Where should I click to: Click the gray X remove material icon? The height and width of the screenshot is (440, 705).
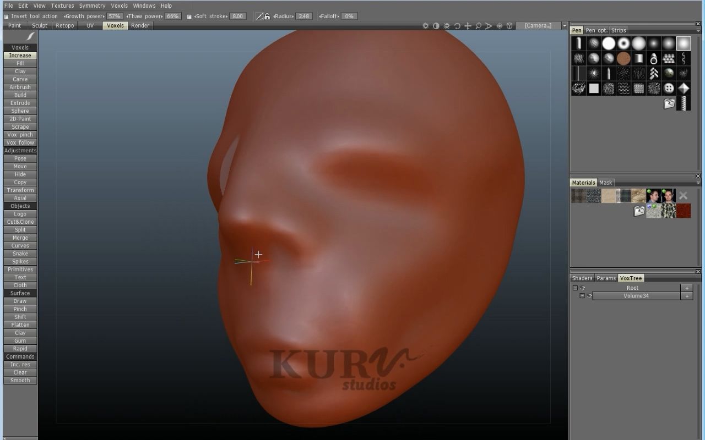click(684, 195)
